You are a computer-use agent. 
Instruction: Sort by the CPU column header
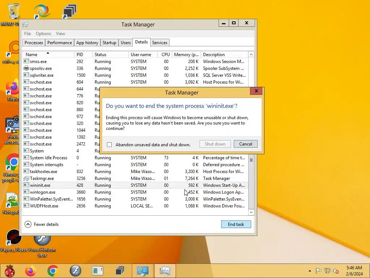tap(165, 55)
